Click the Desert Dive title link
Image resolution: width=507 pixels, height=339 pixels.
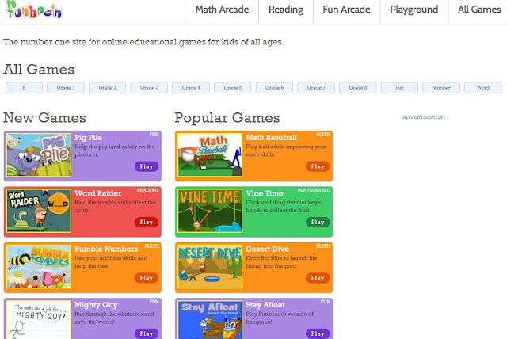[268, 249]
